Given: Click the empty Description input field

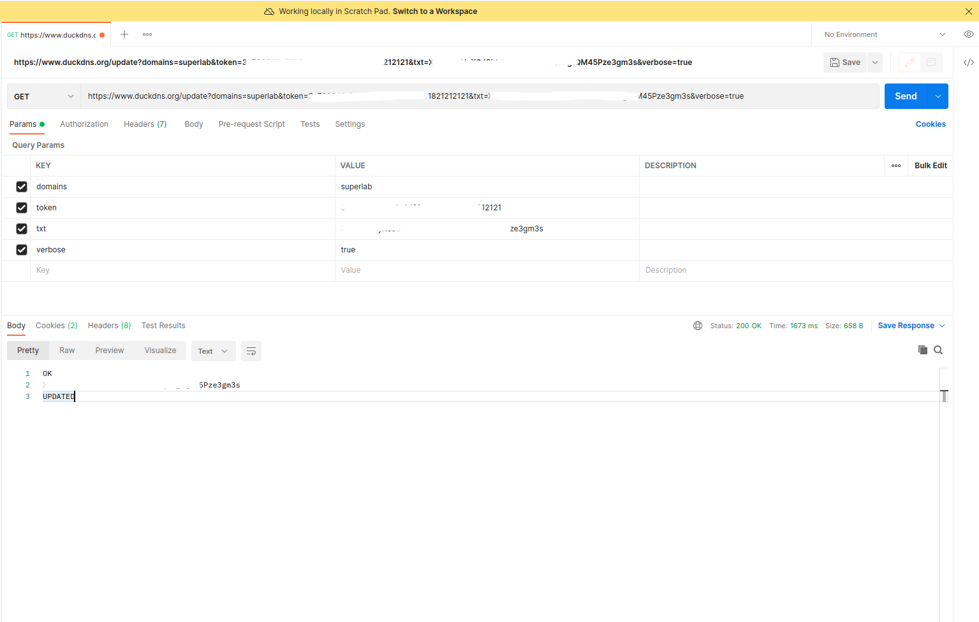Looking at the screenshot, I should pos(796,270).
